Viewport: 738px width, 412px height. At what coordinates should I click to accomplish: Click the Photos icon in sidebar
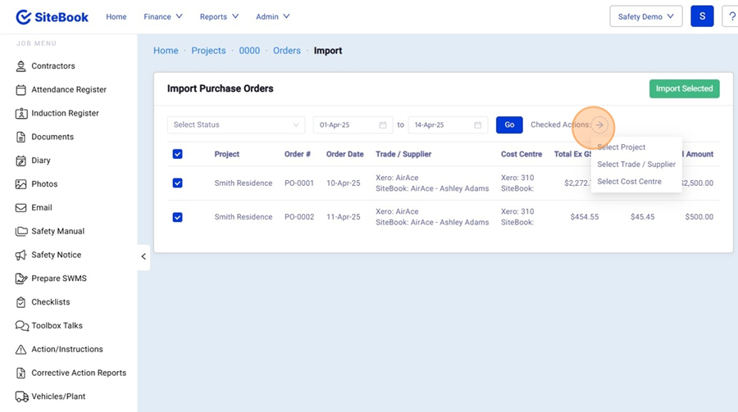(21, 184)
